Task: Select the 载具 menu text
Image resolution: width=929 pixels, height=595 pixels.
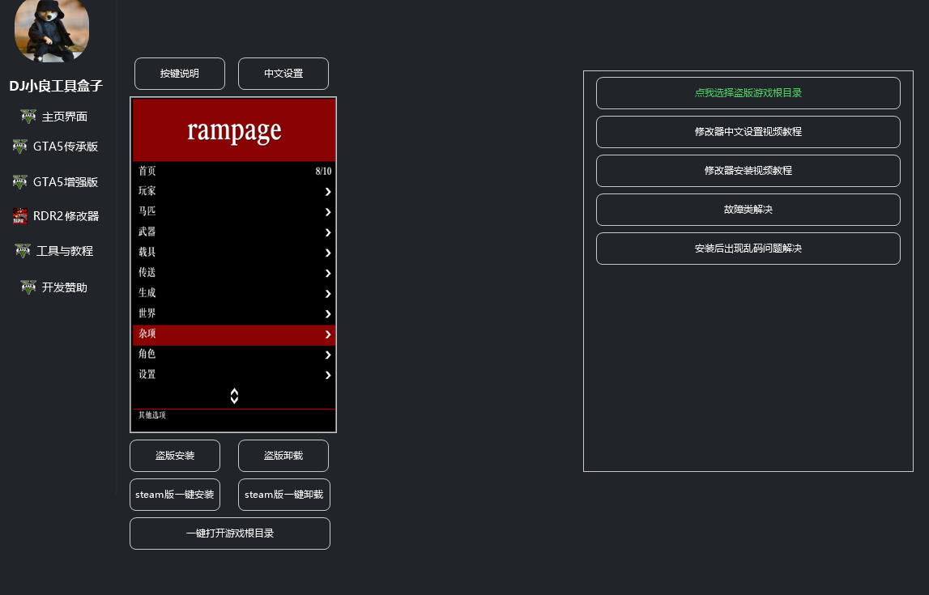Action: coord(147,252)
